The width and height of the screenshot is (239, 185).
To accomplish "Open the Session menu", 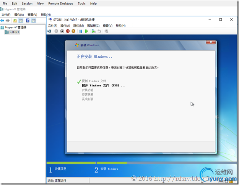I will point(27,3).
